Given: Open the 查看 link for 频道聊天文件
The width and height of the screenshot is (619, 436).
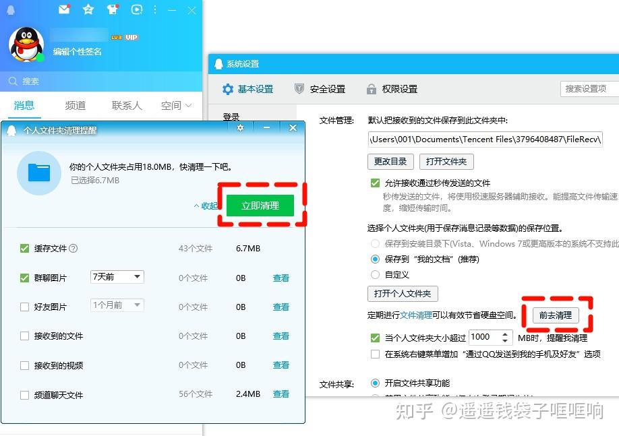Looking at the screenshot, I should coord(281,395).
